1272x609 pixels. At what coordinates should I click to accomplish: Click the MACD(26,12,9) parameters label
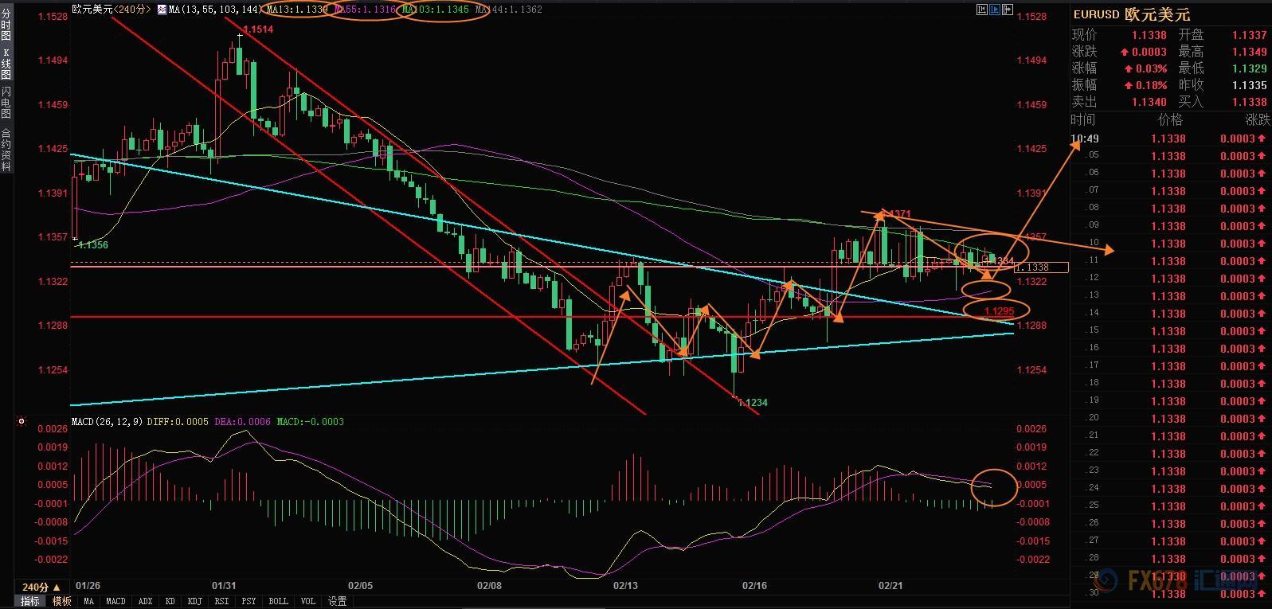(x=108, y=421)
